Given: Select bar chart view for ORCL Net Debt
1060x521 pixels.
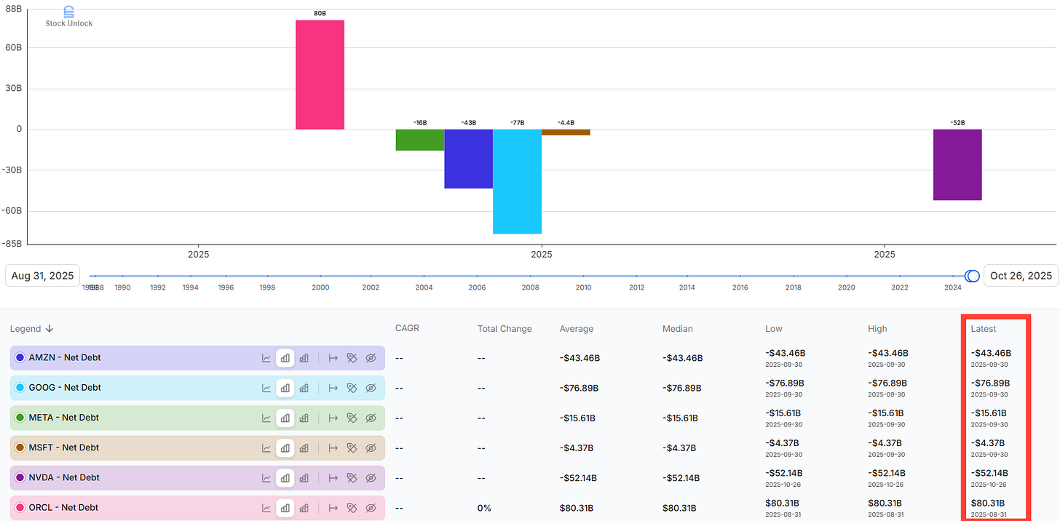Looking at the screenshot, I should (x=285, y=507).
